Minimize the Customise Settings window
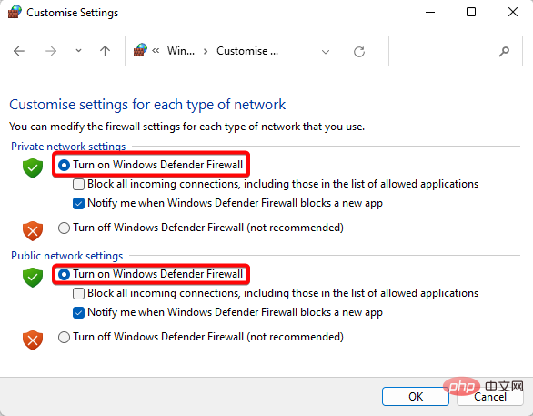 click(x=430, y=12)
